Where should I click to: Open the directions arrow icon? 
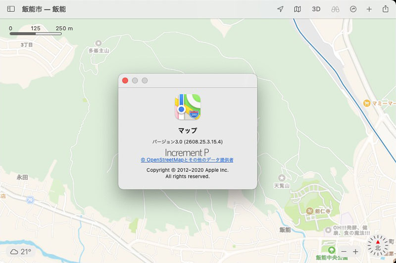tap(353, 9)
